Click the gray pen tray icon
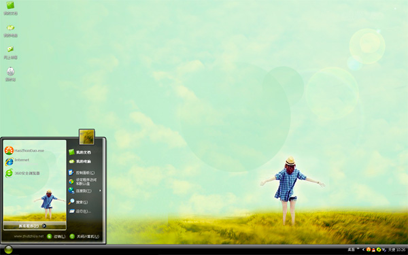This screenshot has height=255, width=408. pos(384,250)
